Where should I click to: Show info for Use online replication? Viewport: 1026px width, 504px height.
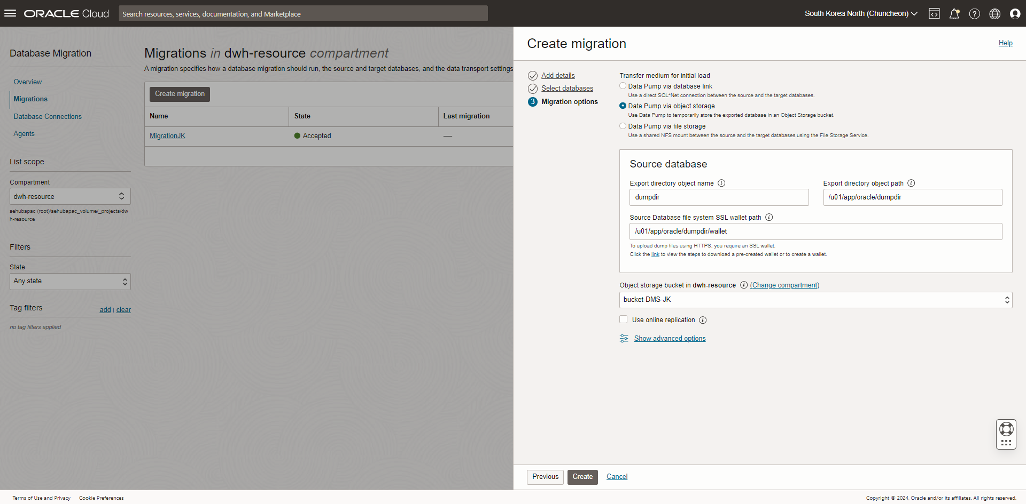pos(703,320)
